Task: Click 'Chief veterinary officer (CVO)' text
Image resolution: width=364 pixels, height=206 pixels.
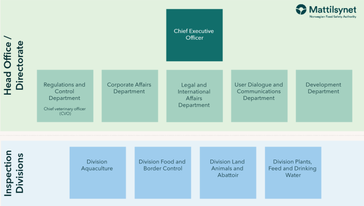Action: tap(65, 111)
